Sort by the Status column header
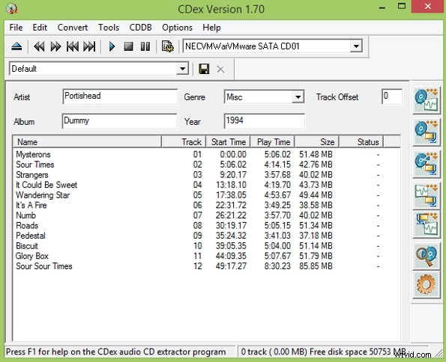 361,141
